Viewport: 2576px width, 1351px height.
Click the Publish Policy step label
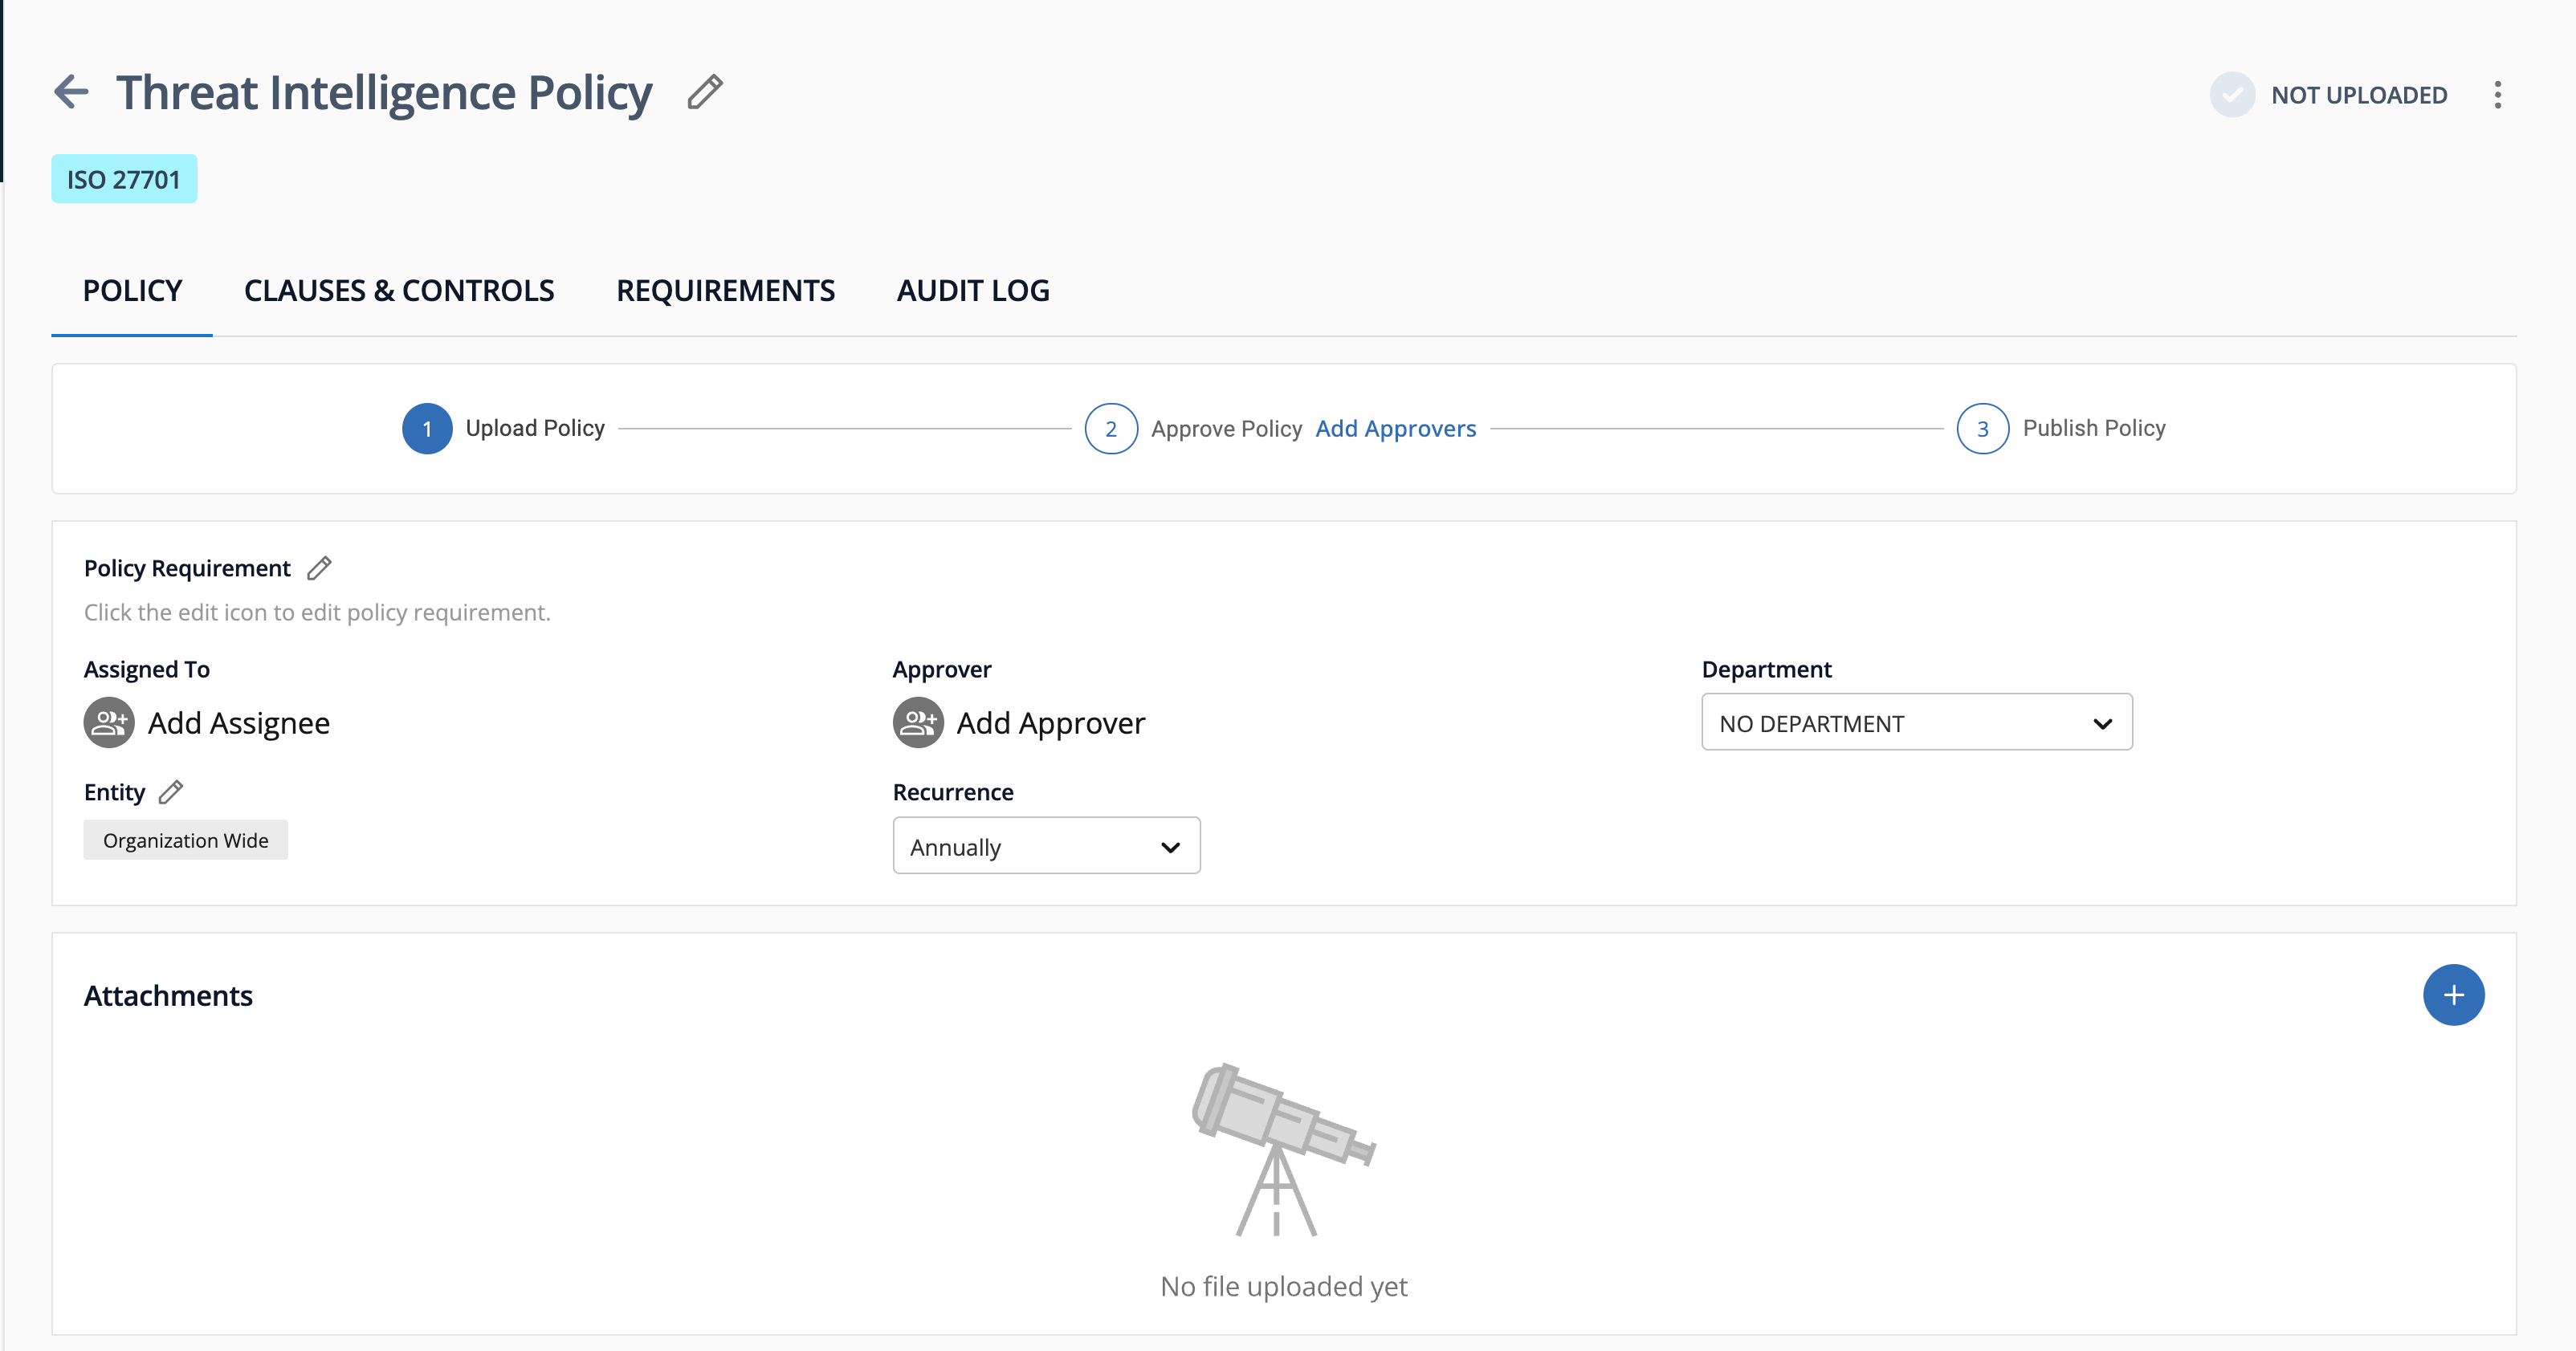pyautogui.click(x=2094, y=428)
